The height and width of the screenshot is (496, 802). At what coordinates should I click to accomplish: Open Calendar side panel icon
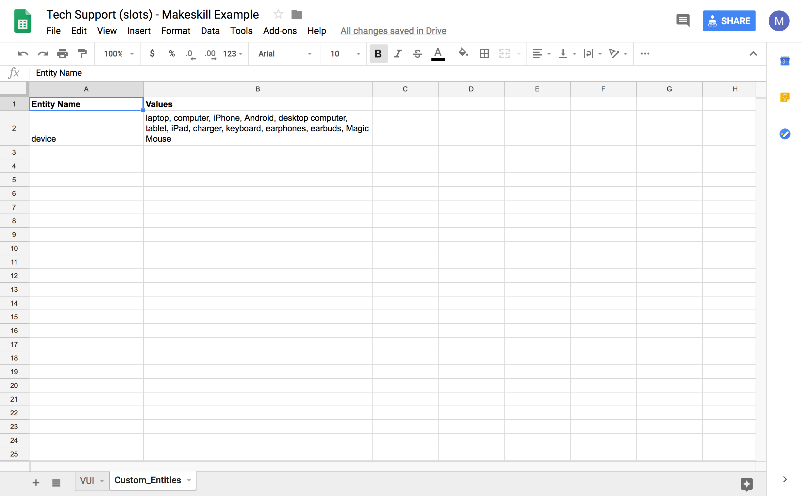(x=785, y=61)
